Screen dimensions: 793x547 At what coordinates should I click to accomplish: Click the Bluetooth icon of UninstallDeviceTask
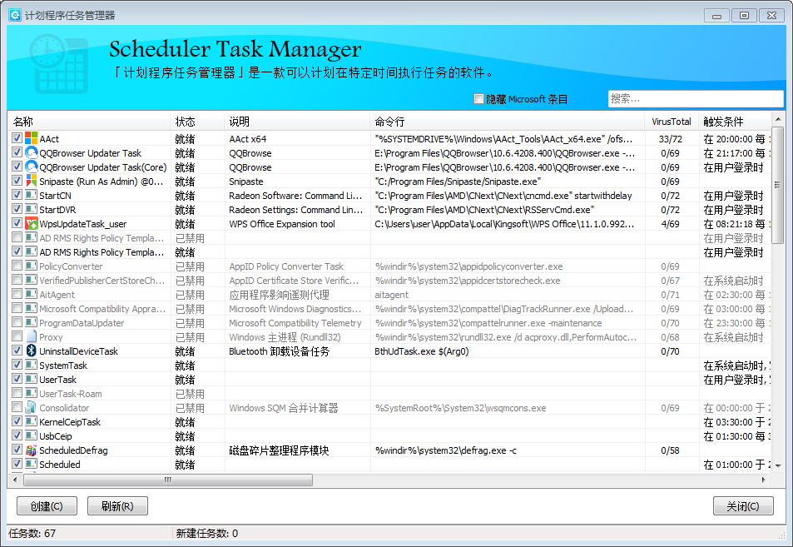pos(32,351)
